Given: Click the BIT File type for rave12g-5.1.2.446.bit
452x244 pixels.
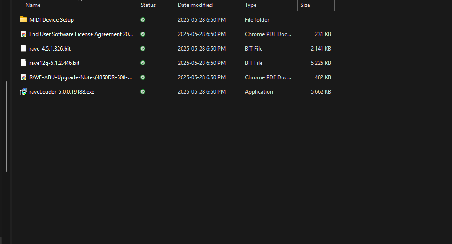Looking at the screenshot, I should (254, 63).
